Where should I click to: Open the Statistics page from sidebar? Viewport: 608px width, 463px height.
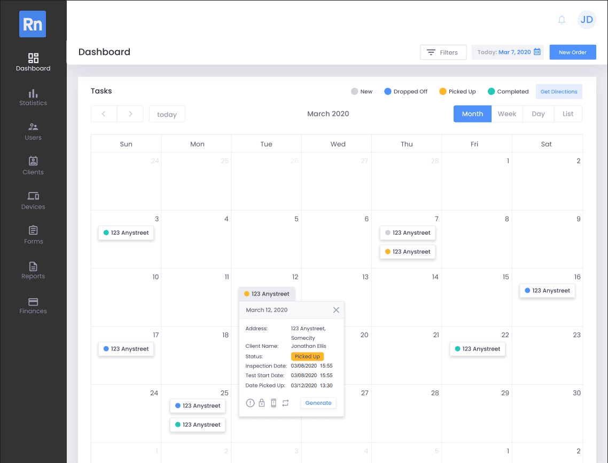(x=33, y=98)
